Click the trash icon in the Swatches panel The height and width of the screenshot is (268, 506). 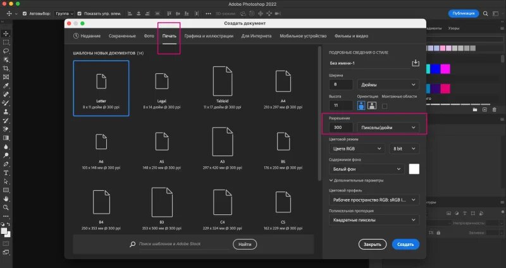(x=494, y=109)
